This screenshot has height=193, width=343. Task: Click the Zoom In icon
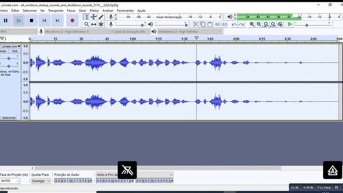pos(252,24)
